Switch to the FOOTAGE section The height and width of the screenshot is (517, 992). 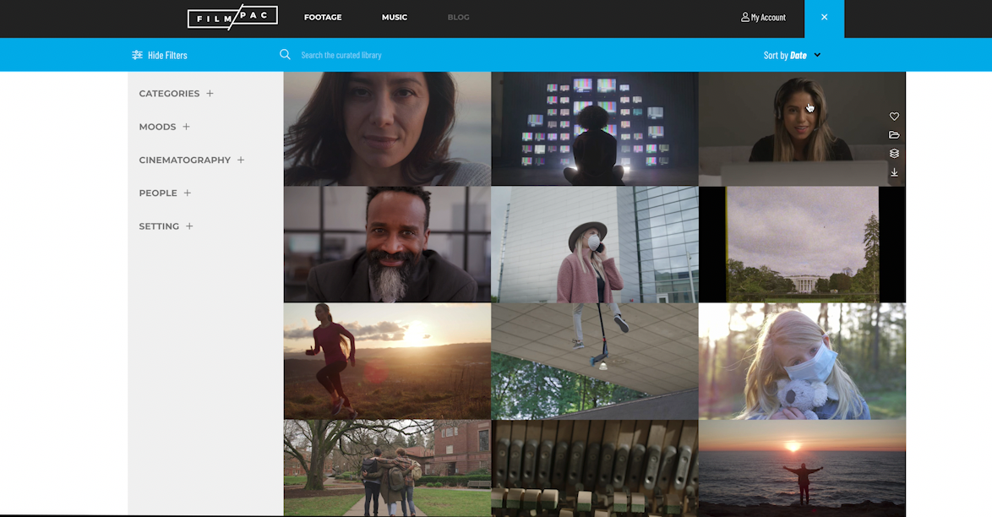pos(323,17)
